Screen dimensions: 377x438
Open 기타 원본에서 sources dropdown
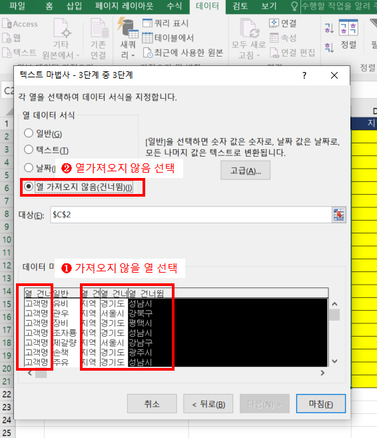(61, 39)
